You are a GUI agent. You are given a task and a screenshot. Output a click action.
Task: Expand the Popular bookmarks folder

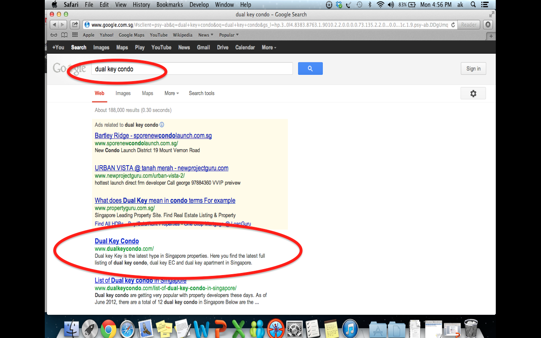pyautogui.click(x=229, y=35)
